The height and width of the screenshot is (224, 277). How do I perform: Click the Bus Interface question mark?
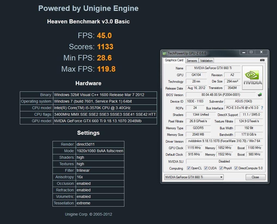click(x=262, y=108)
